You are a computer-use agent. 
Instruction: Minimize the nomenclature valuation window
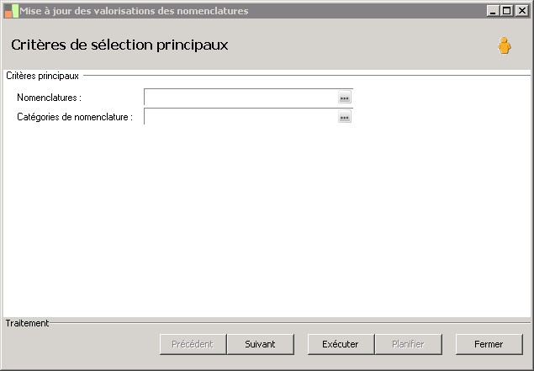pyautogui.click(x=493, y=11)
